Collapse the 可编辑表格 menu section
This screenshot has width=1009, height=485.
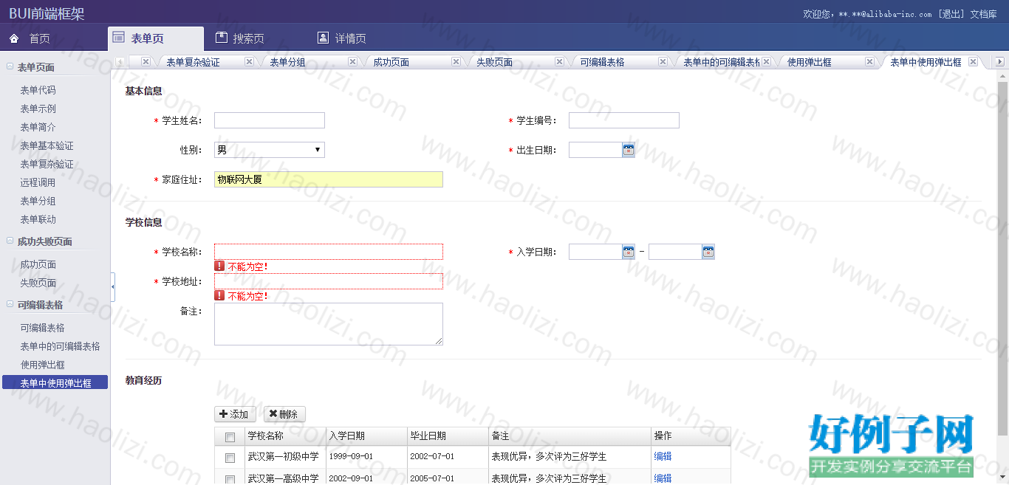pyautogui.click(x=10, y=304)
